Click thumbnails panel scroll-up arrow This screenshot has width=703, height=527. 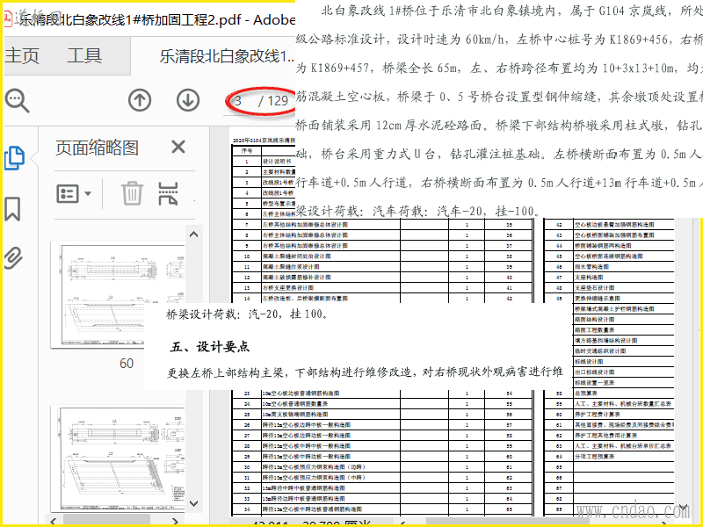point(193,235)
